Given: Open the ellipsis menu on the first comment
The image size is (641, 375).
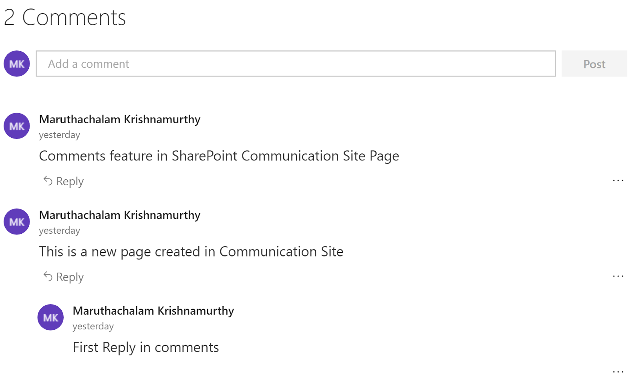Looking at the screenshot, I should pos(619,180).
